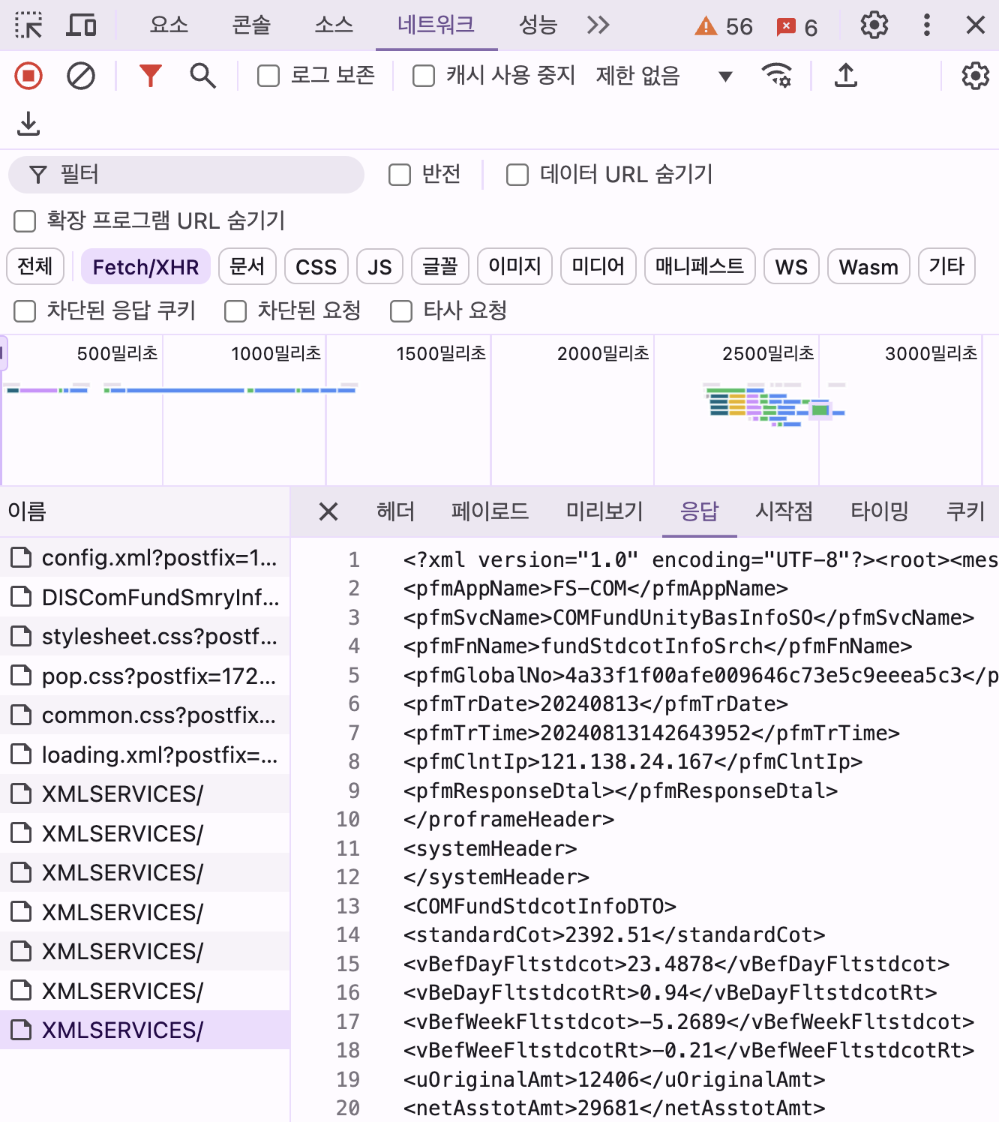Switch to 성능 panel tab
The width and height of the screenshot is (999, 1122).
[538, 25]
